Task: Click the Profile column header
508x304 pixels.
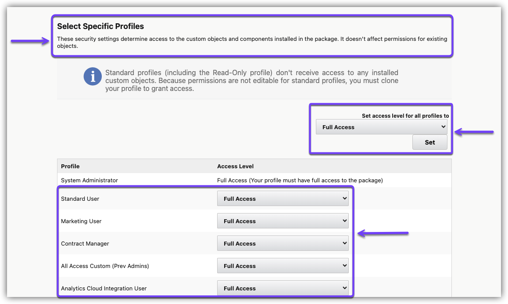Action: (70, 166)
